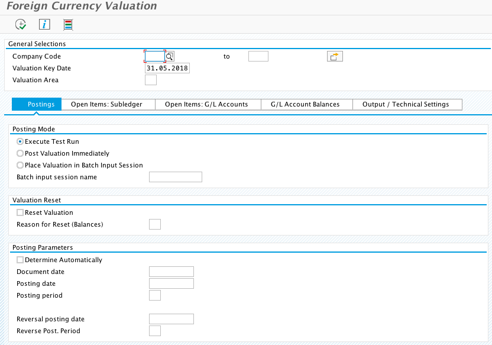Click the Dynamic Selections multicolor icon
This screenshot has height=345, width=492.
click(x=68, y=24)
